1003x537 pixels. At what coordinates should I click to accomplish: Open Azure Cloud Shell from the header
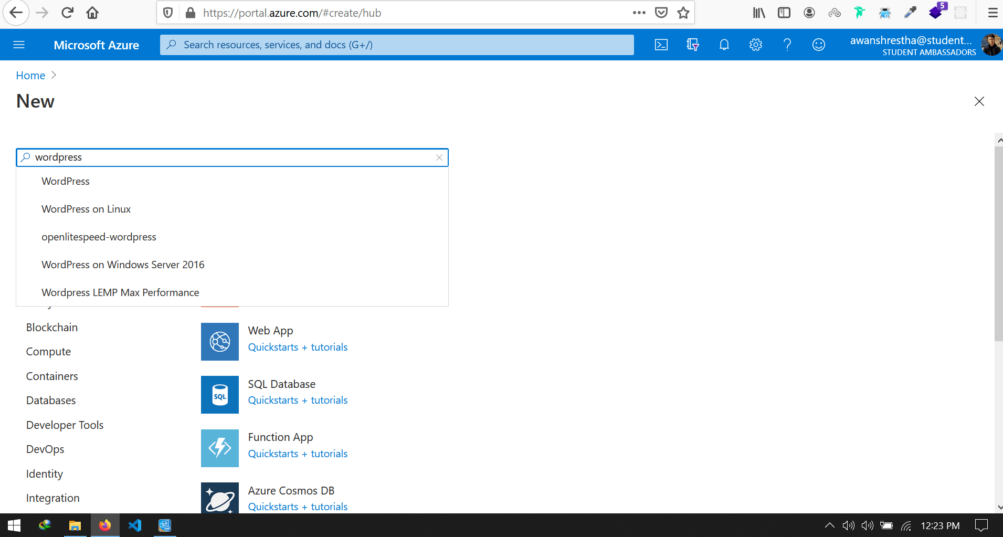661,45
